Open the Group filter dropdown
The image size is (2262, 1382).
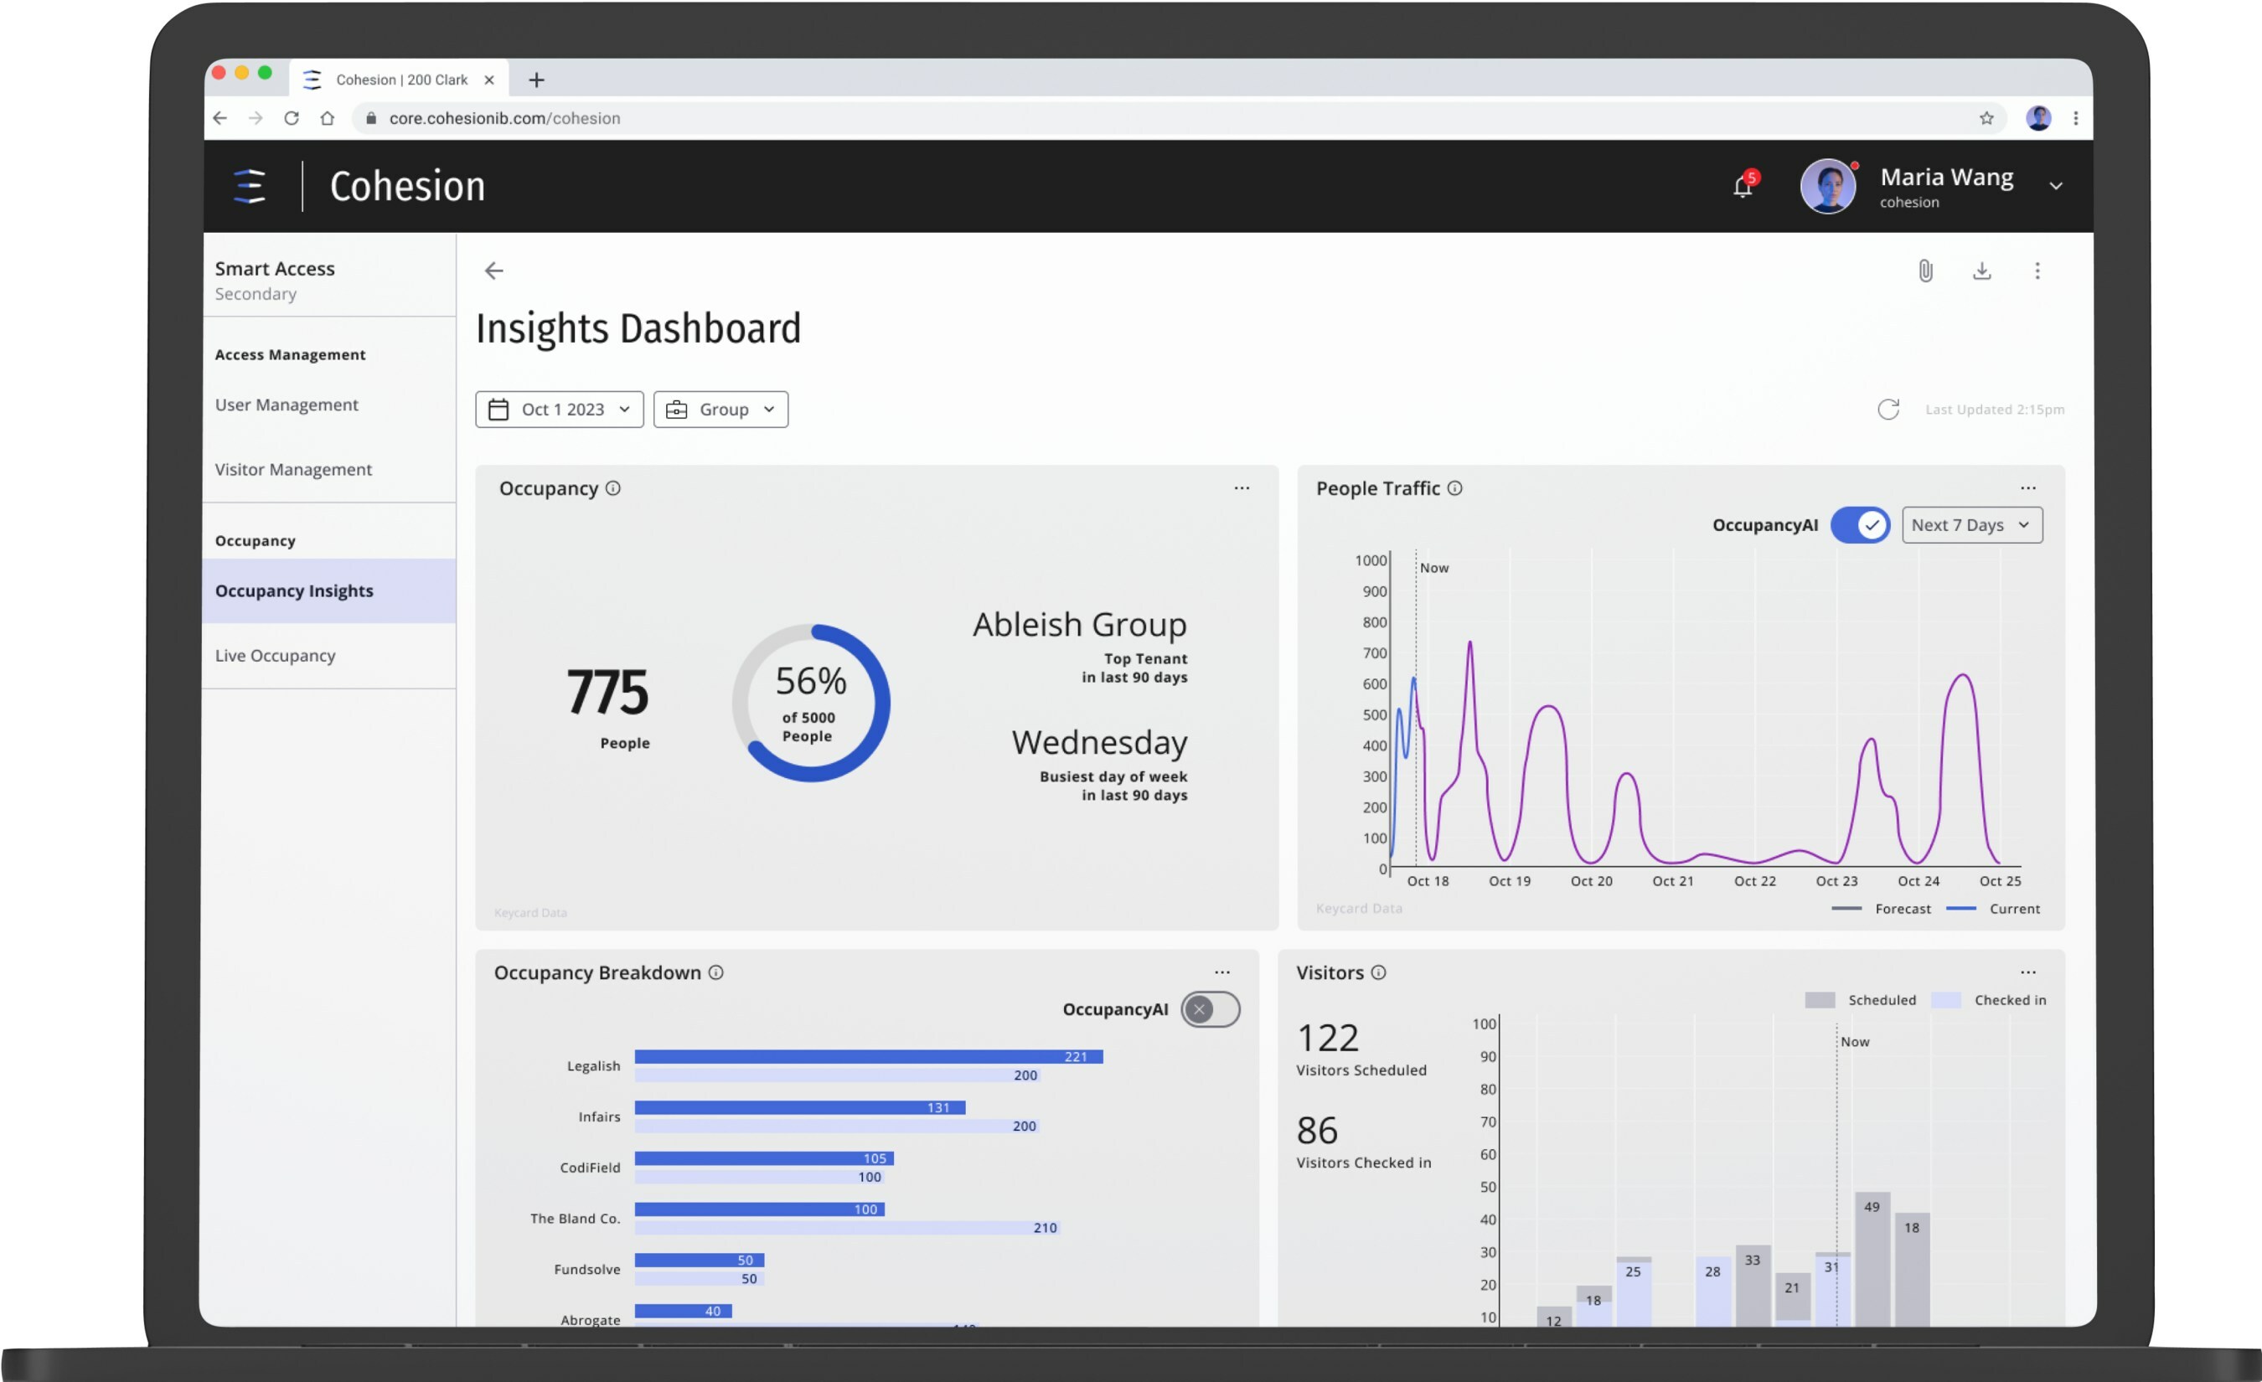coord(720,410)
